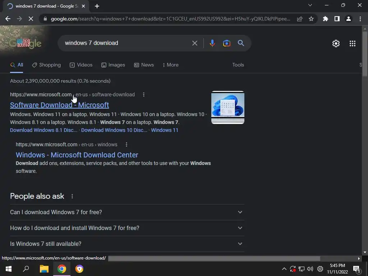Open Chrome three-dot menu
Viewport: 368px width, 276px height.
pyautogui.click(x=360, y=19)
